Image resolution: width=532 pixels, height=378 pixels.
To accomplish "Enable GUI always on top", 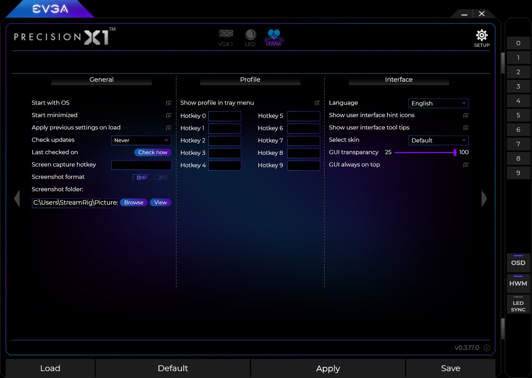I will (x=466, y=165).
